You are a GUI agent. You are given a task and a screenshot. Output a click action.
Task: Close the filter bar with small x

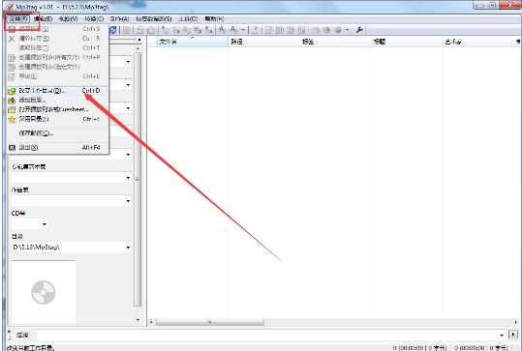(9, 332)
